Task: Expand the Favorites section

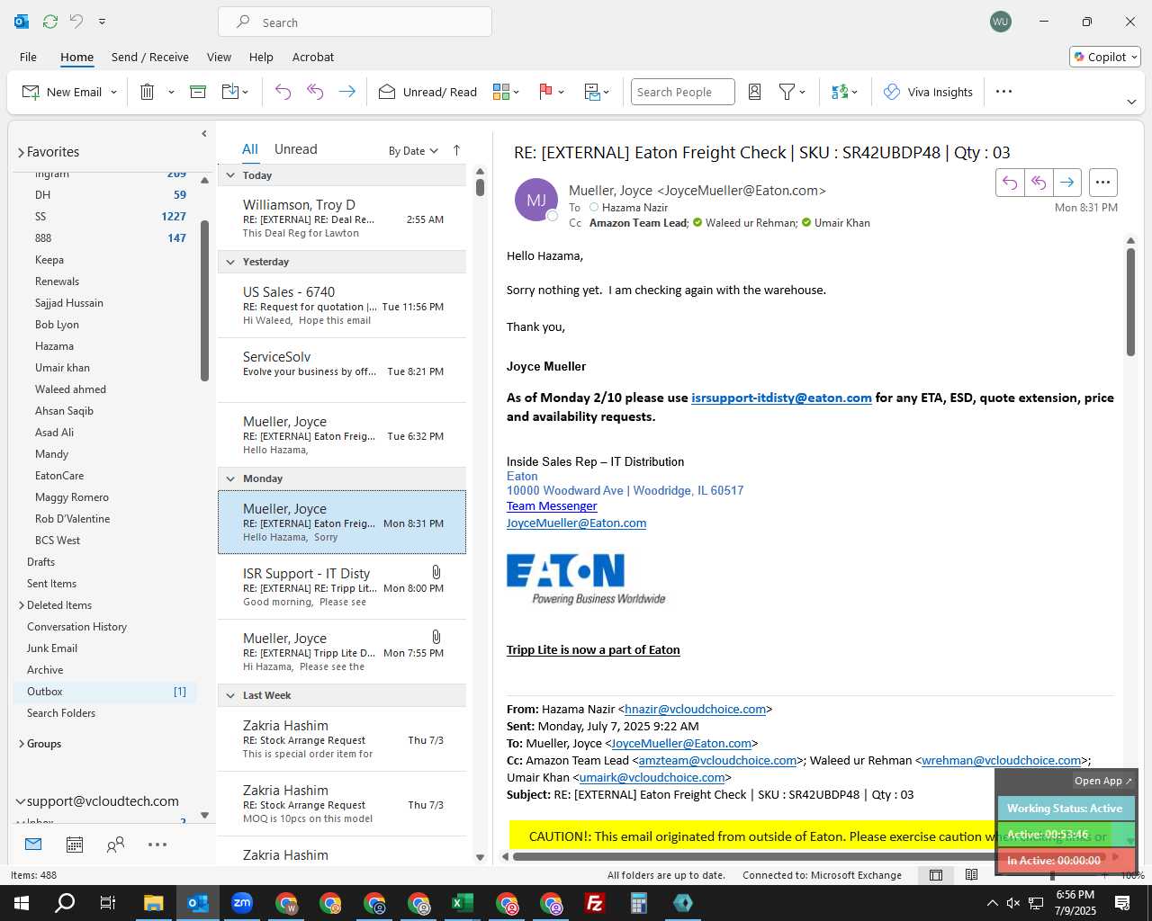Action: point(21,153)
